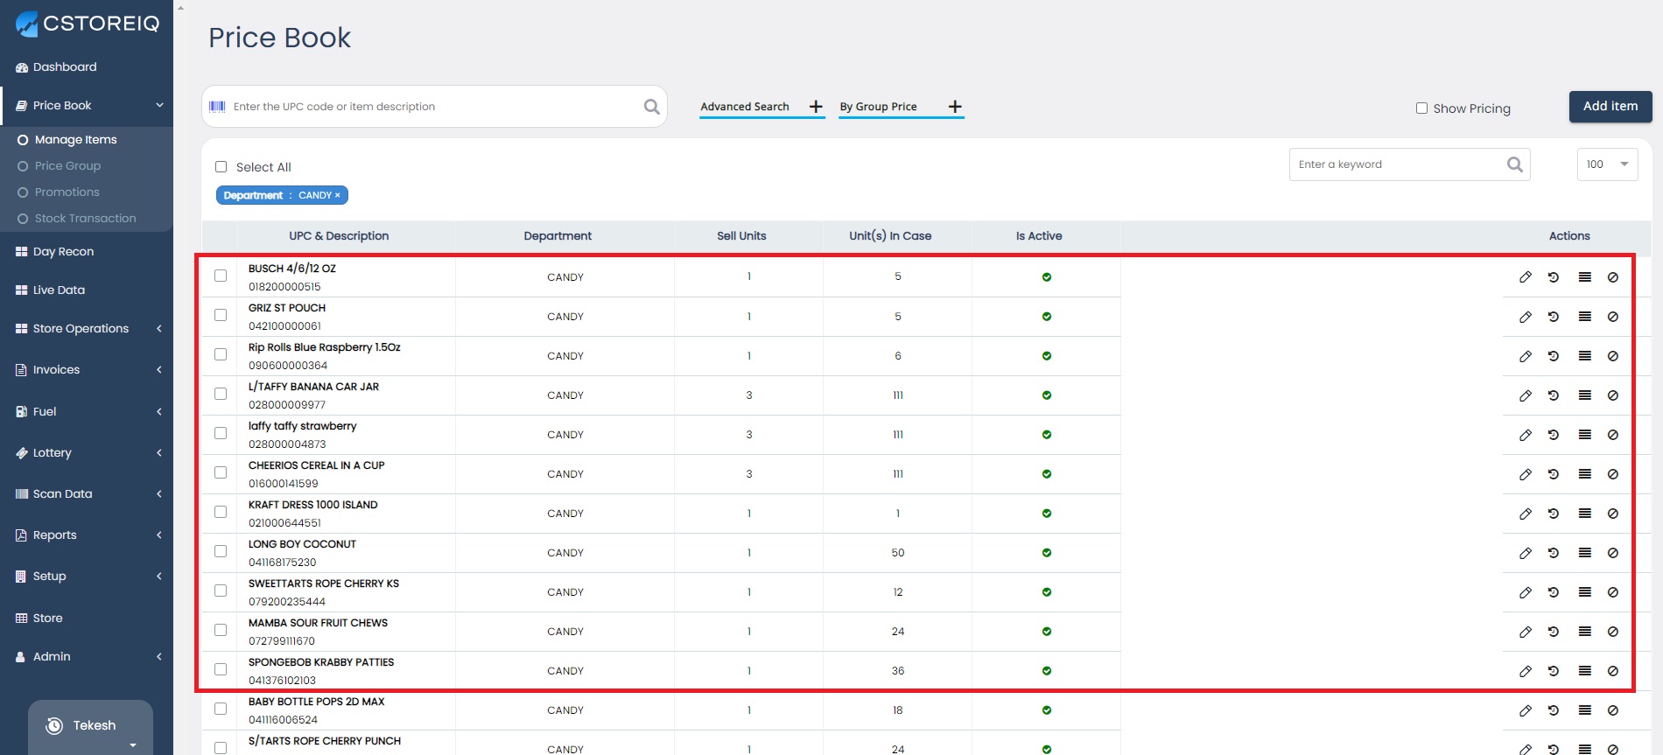
Task: Select the BUSCH 4/6/12 OZ row checkbox
Action: tap(221, 276)
